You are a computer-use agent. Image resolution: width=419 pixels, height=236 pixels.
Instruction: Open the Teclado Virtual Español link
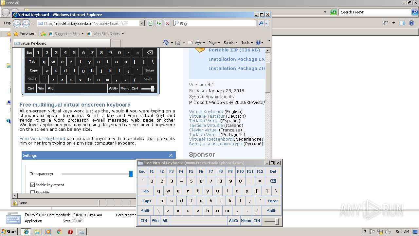pyautogui.click(x=204, y=121)
